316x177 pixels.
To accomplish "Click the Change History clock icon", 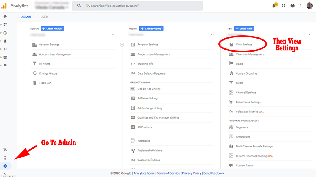I will pos(35,73).
